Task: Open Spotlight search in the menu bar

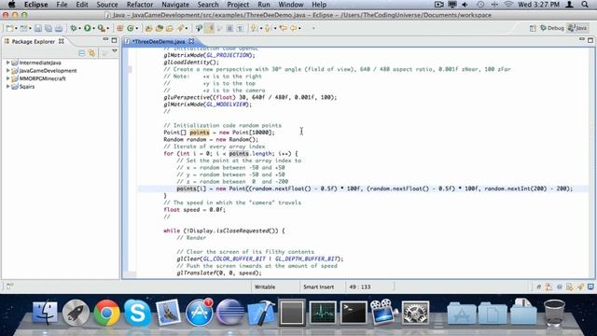Action: (585, 5)
